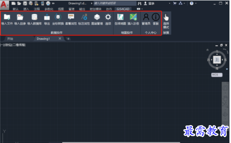
Task: Click the zoom extents tool in navigation bar
Action: (225, 105)
